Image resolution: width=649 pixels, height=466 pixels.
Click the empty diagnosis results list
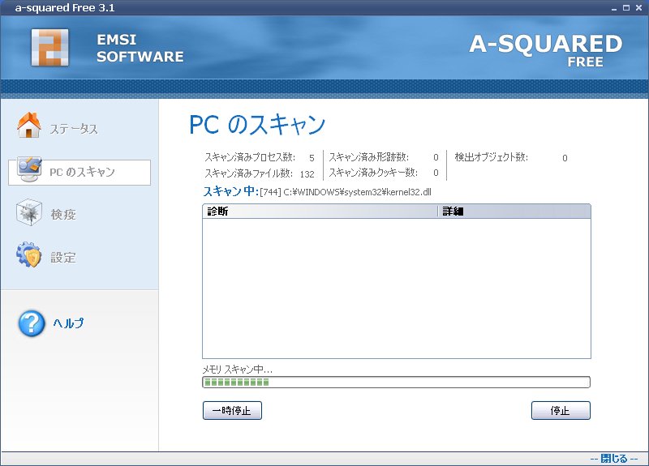(x=397, y=289)
